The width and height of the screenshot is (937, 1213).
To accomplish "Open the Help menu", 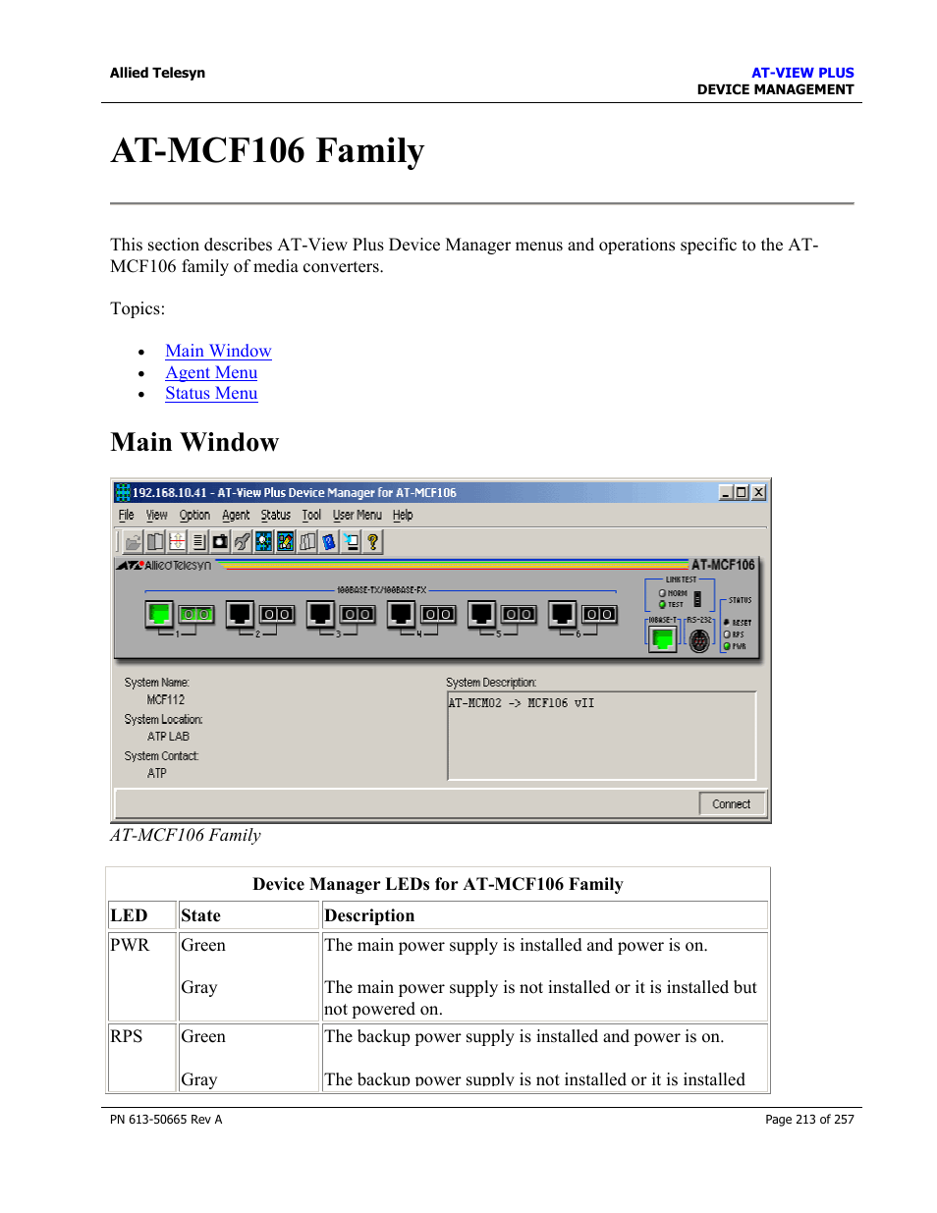I will pos(403,515).
